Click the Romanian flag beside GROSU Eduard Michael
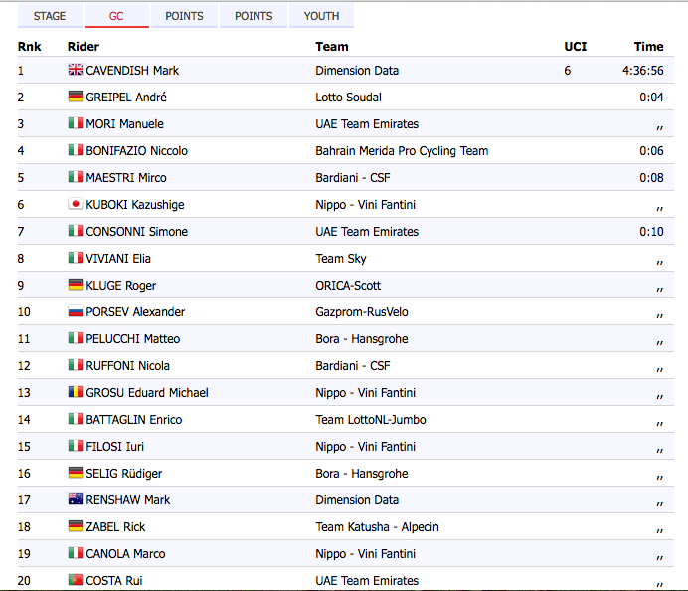 coord(75,392)
